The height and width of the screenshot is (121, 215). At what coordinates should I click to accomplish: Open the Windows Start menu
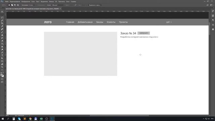pos(3,119)
